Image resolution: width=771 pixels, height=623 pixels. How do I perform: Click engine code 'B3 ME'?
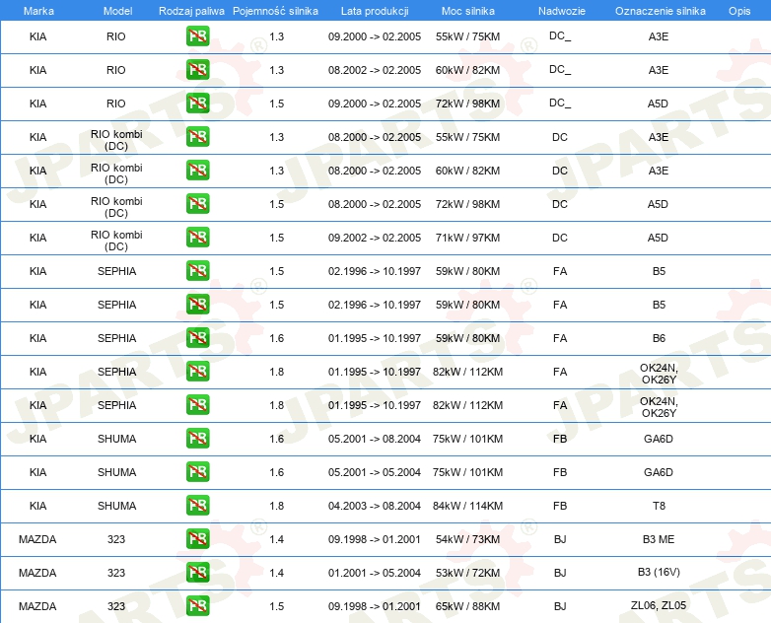[659, 539]
